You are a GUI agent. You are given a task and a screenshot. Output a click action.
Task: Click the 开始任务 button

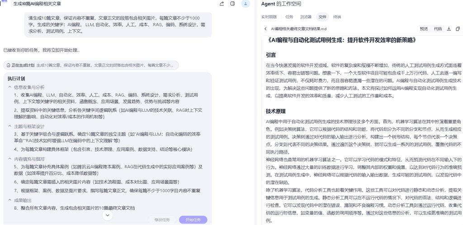click(193, 220)
